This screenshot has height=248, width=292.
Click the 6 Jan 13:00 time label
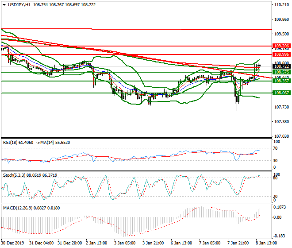click(x=181, y=243)
